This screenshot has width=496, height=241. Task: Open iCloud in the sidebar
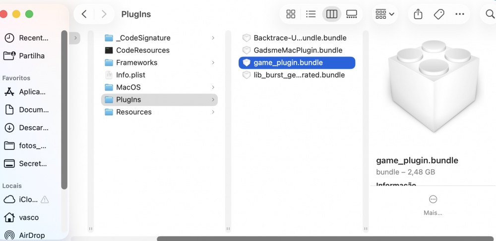point(21,199)
